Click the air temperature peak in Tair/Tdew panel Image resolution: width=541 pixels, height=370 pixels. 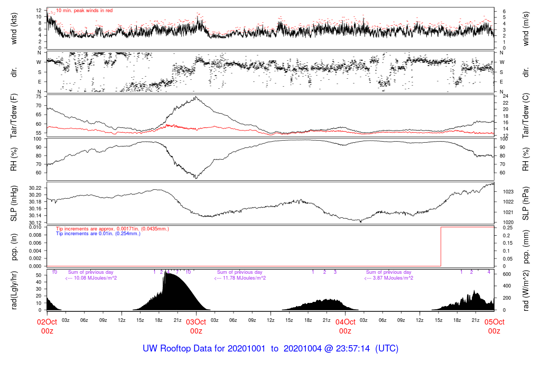coord(196,97)
